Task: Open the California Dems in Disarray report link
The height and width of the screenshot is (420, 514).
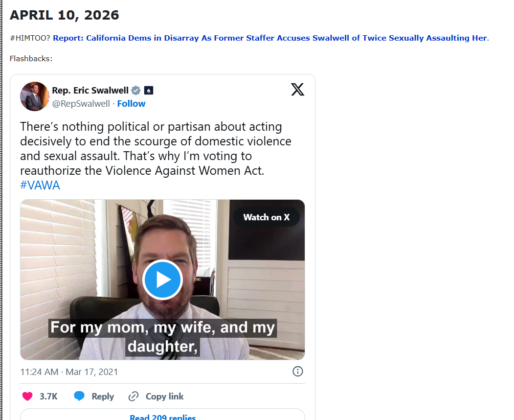Action: [270, 38]
